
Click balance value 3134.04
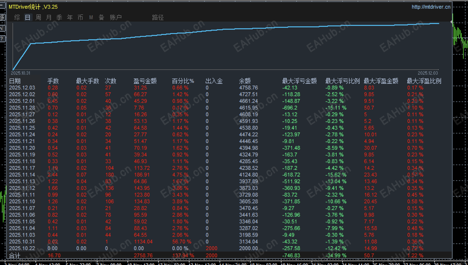[249, 242]
